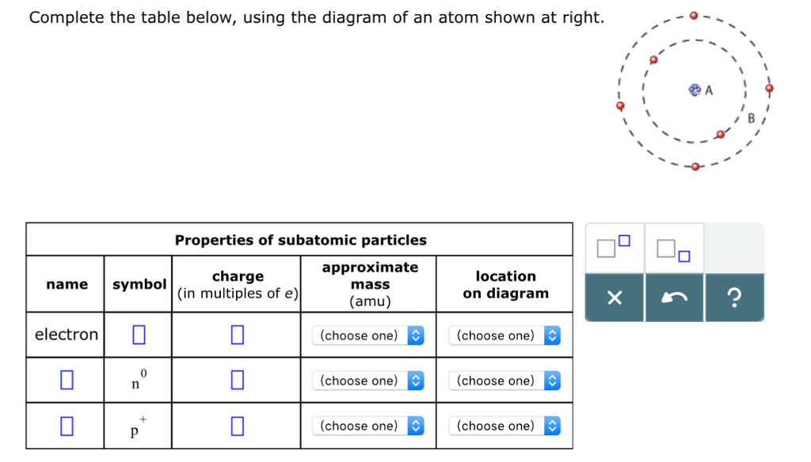Click the topmost electron on the outer shell

click(x=695, y=14)
